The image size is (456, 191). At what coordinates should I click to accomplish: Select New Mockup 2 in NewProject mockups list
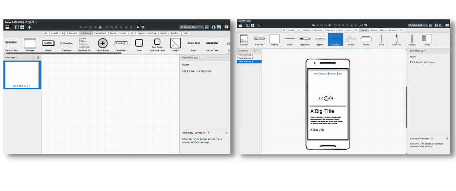click(x=249, y=58)
